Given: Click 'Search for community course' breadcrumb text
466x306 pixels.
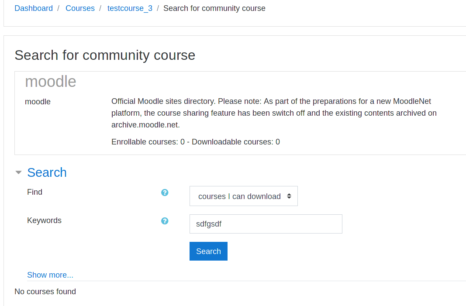Looking at the screenshot, I should pyautogui.click(x=214, y=8).
